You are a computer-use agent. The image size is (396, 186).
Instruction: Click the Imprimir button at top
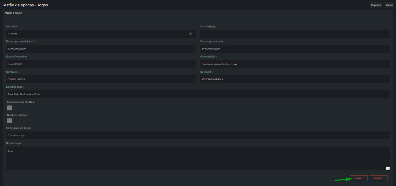(376, 5)
